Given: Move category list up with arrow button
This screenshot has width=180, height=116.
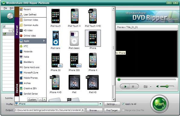Looking at the screenshot, I should coord(40,100).
